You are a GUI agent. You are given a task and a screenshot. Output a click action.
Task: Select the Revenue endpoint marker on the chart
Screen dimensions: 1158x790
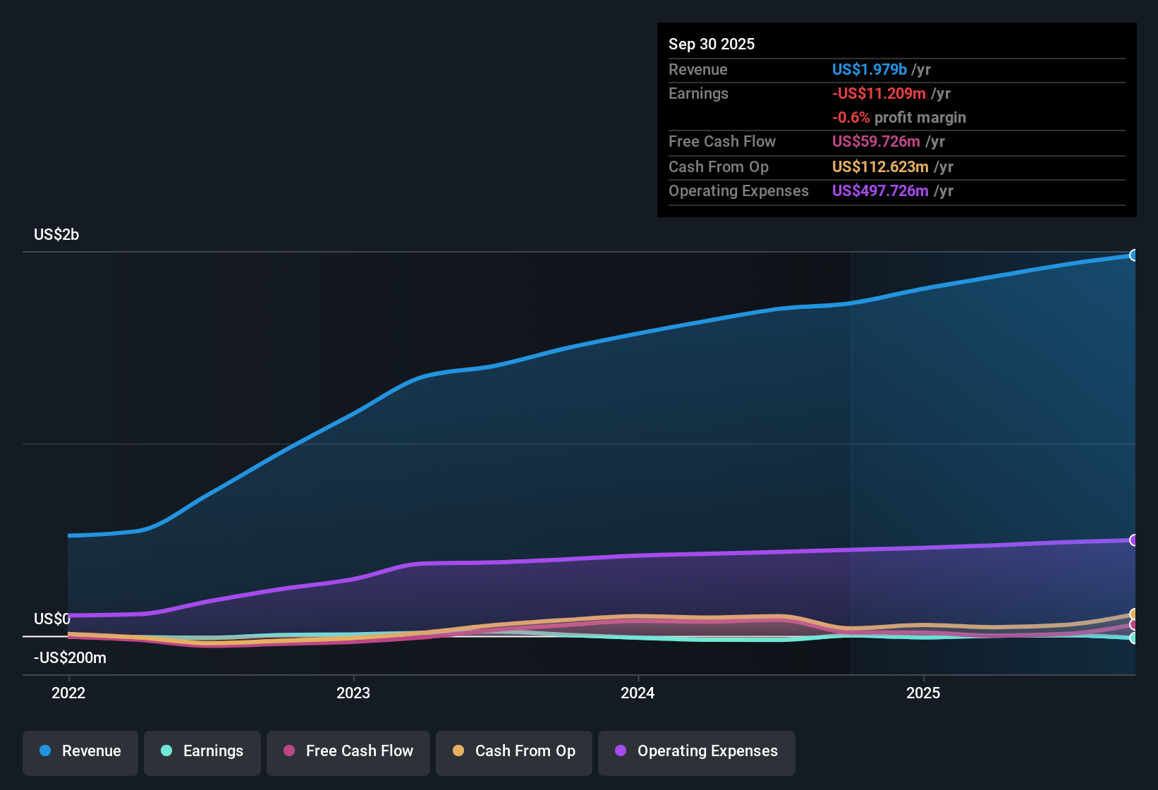(1134, 255)
